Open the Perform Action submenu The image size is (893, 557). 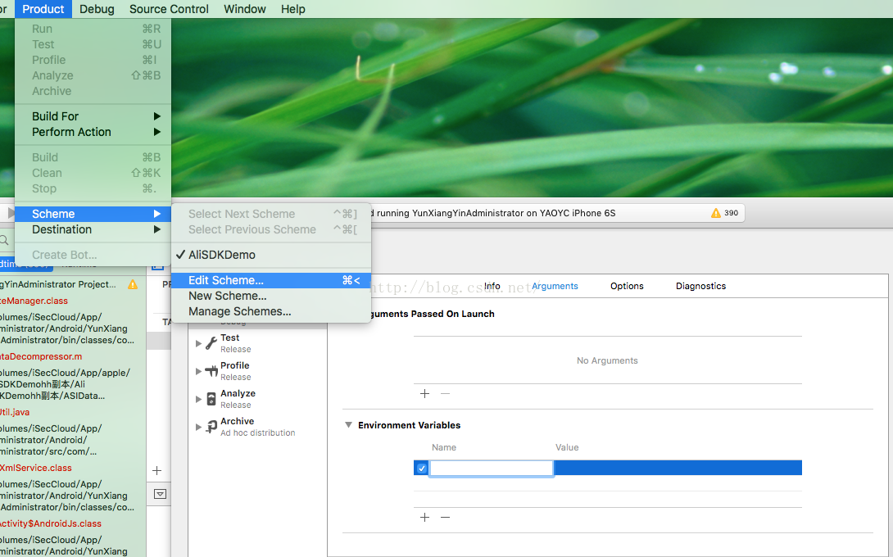pos(93,132)
